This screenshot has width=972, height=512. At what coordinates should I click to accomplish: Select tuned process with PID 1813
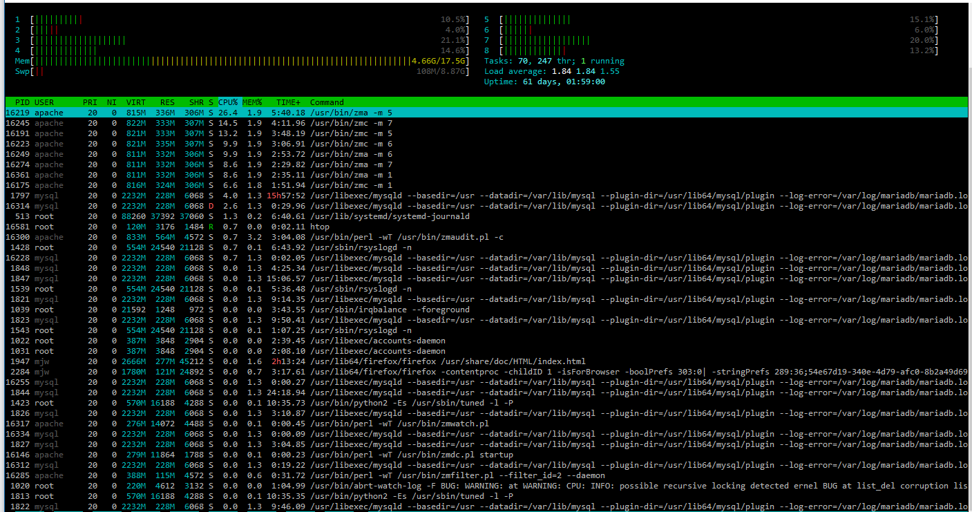pos(486,496)
